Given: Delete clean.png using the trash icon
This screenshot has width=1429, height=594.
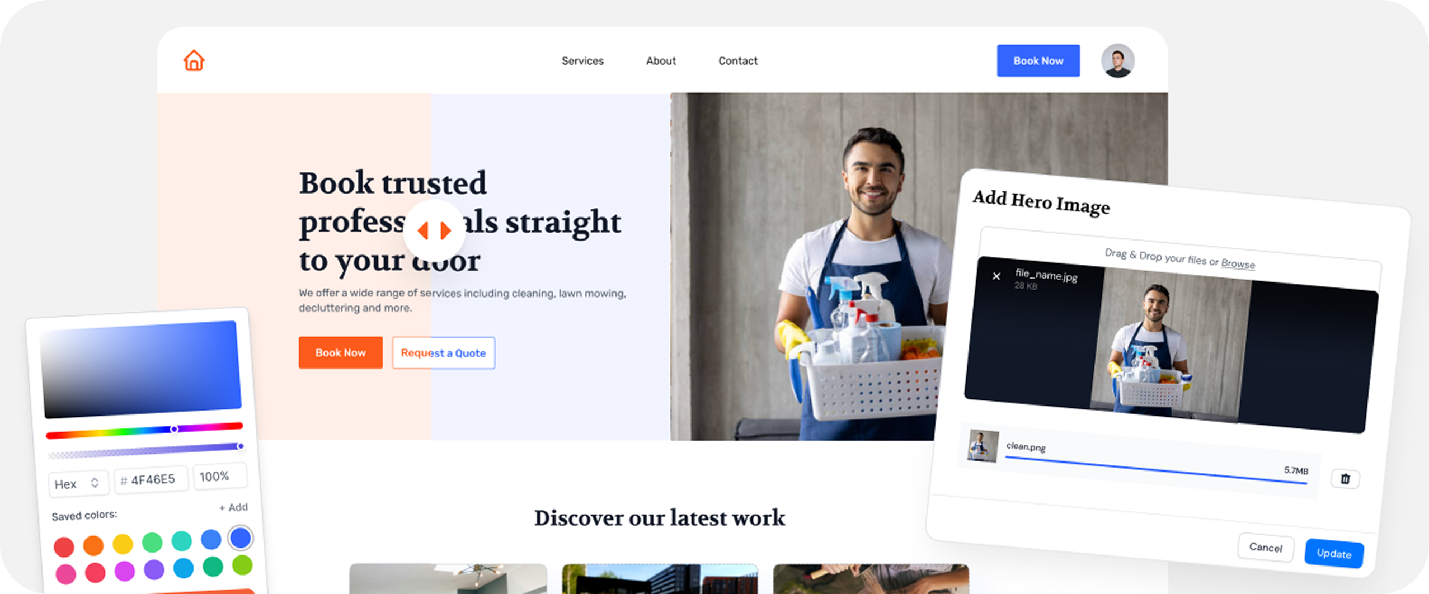Looking at the screenshot, I should pos(1345,478).
